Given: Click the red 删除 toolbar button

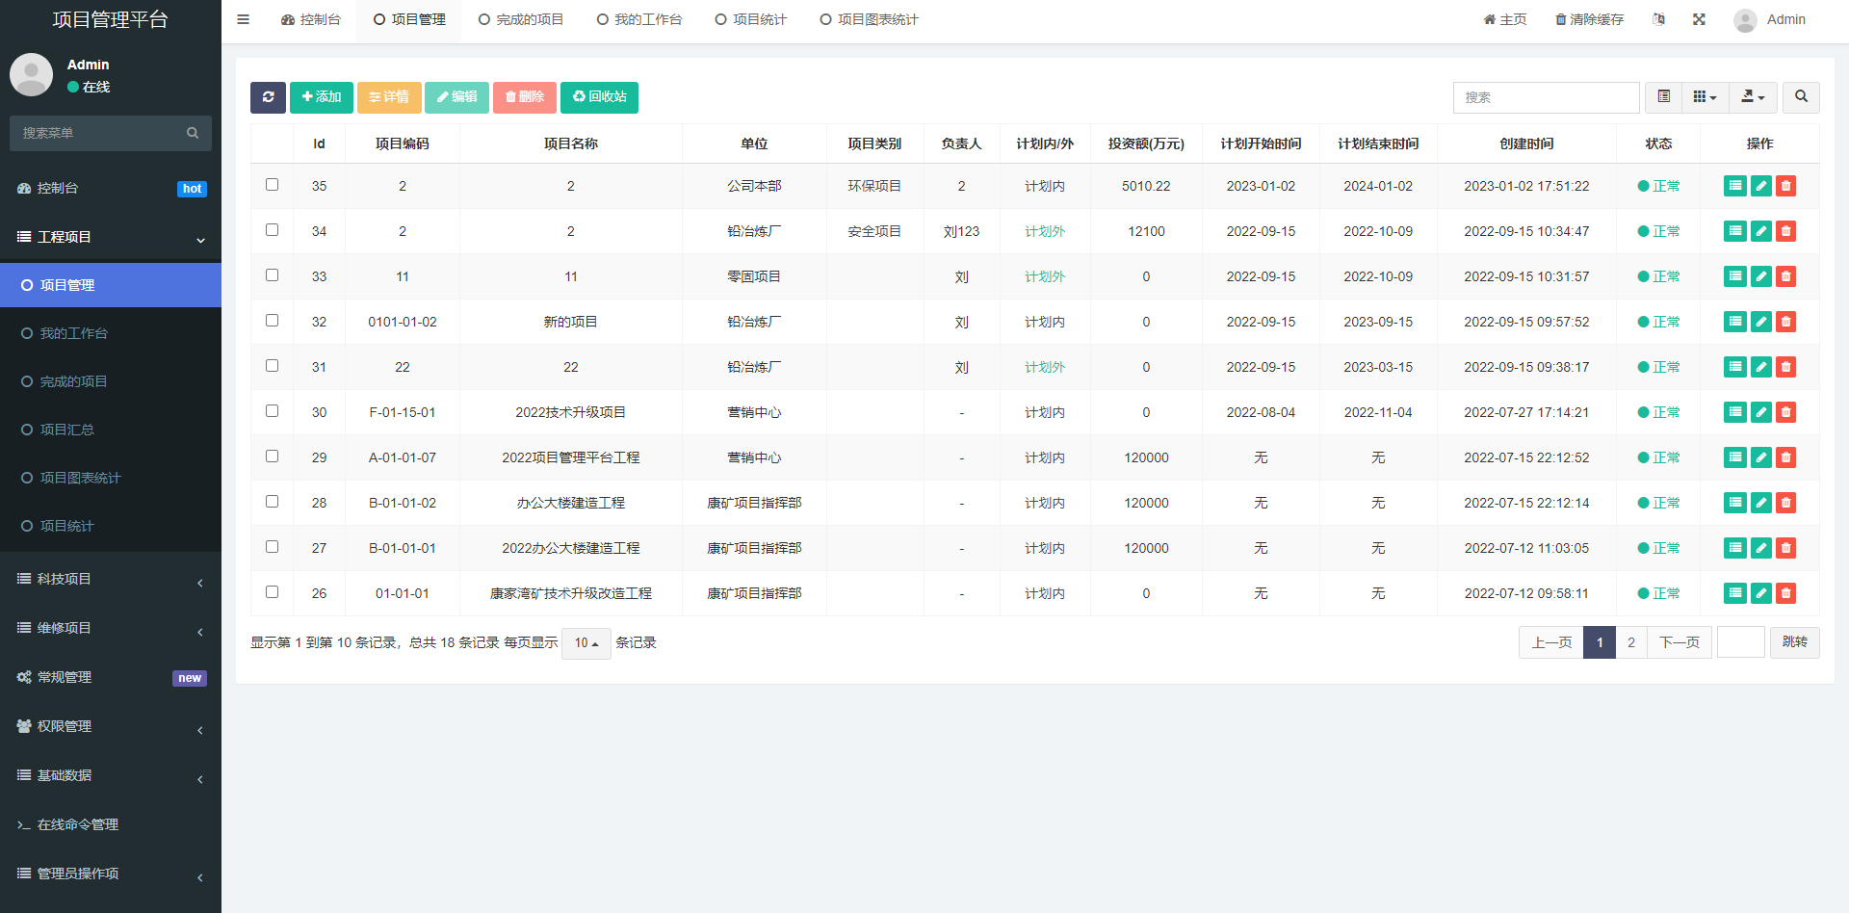Looking at the screenshot, I should 525,97.
